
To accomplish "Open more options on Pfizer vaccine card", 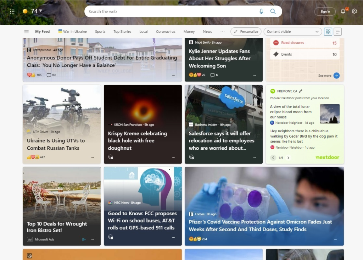I will (x=335, y=240).
